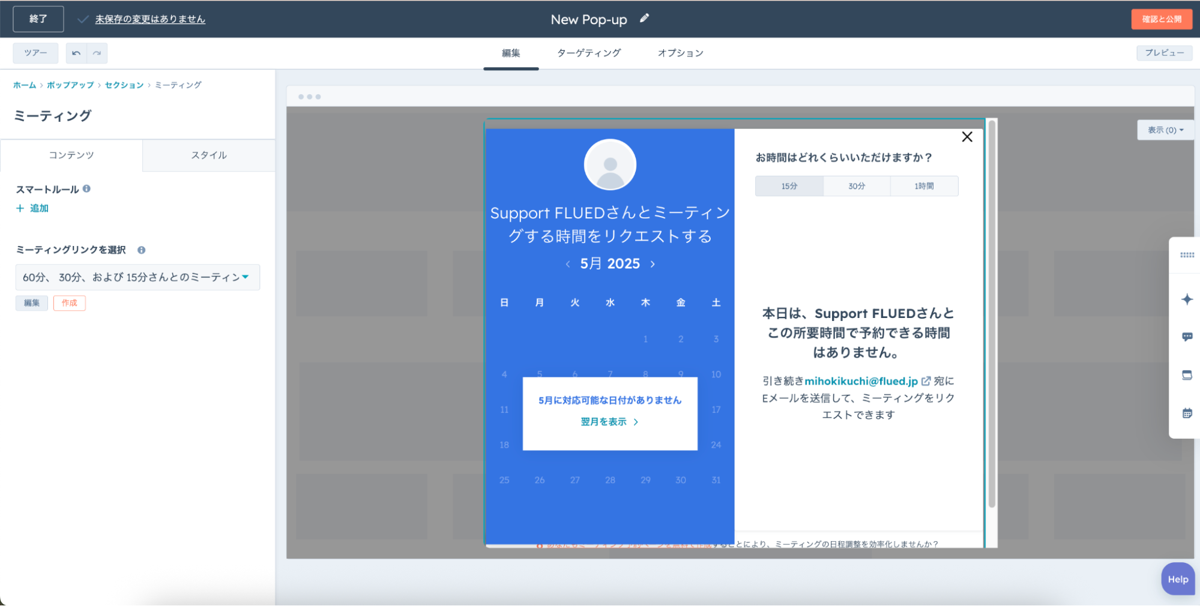The height and width of the screenshot is (606, 1200).
Task: Click the profile avatar in the meeting widget
Action: tap(610, 165)
